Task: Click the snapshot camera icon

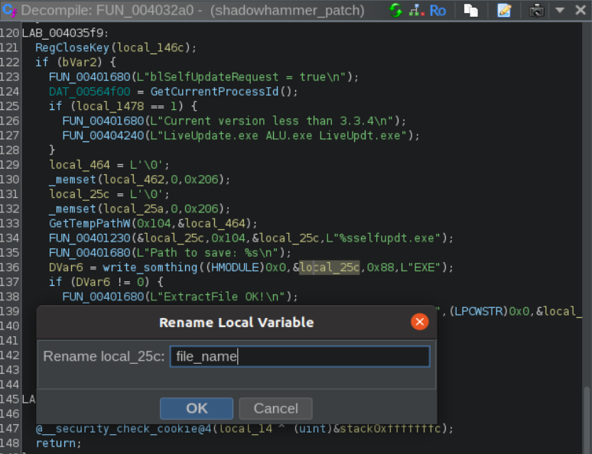Action: (x=536, y=10)
